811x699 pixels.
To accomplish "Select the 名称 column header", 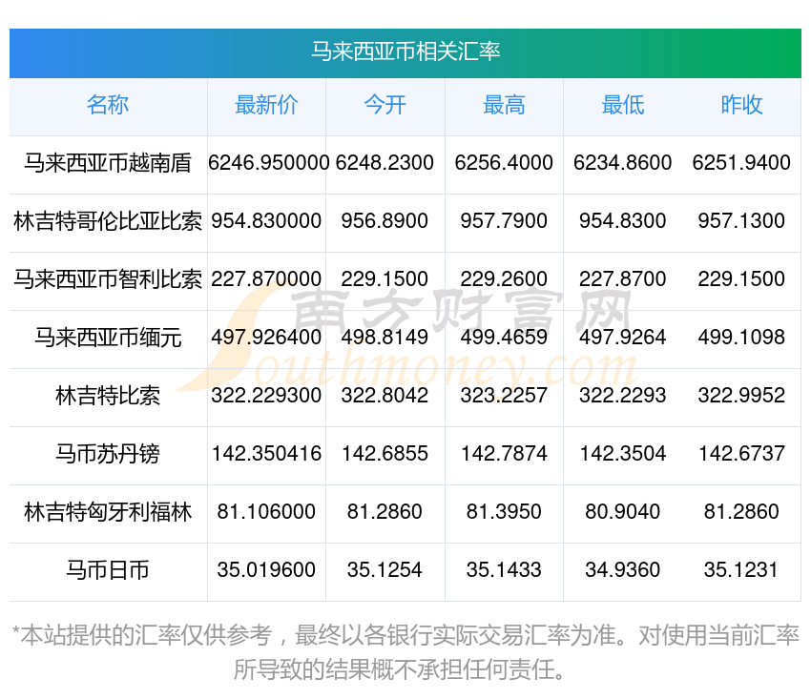I will [108, 105].
